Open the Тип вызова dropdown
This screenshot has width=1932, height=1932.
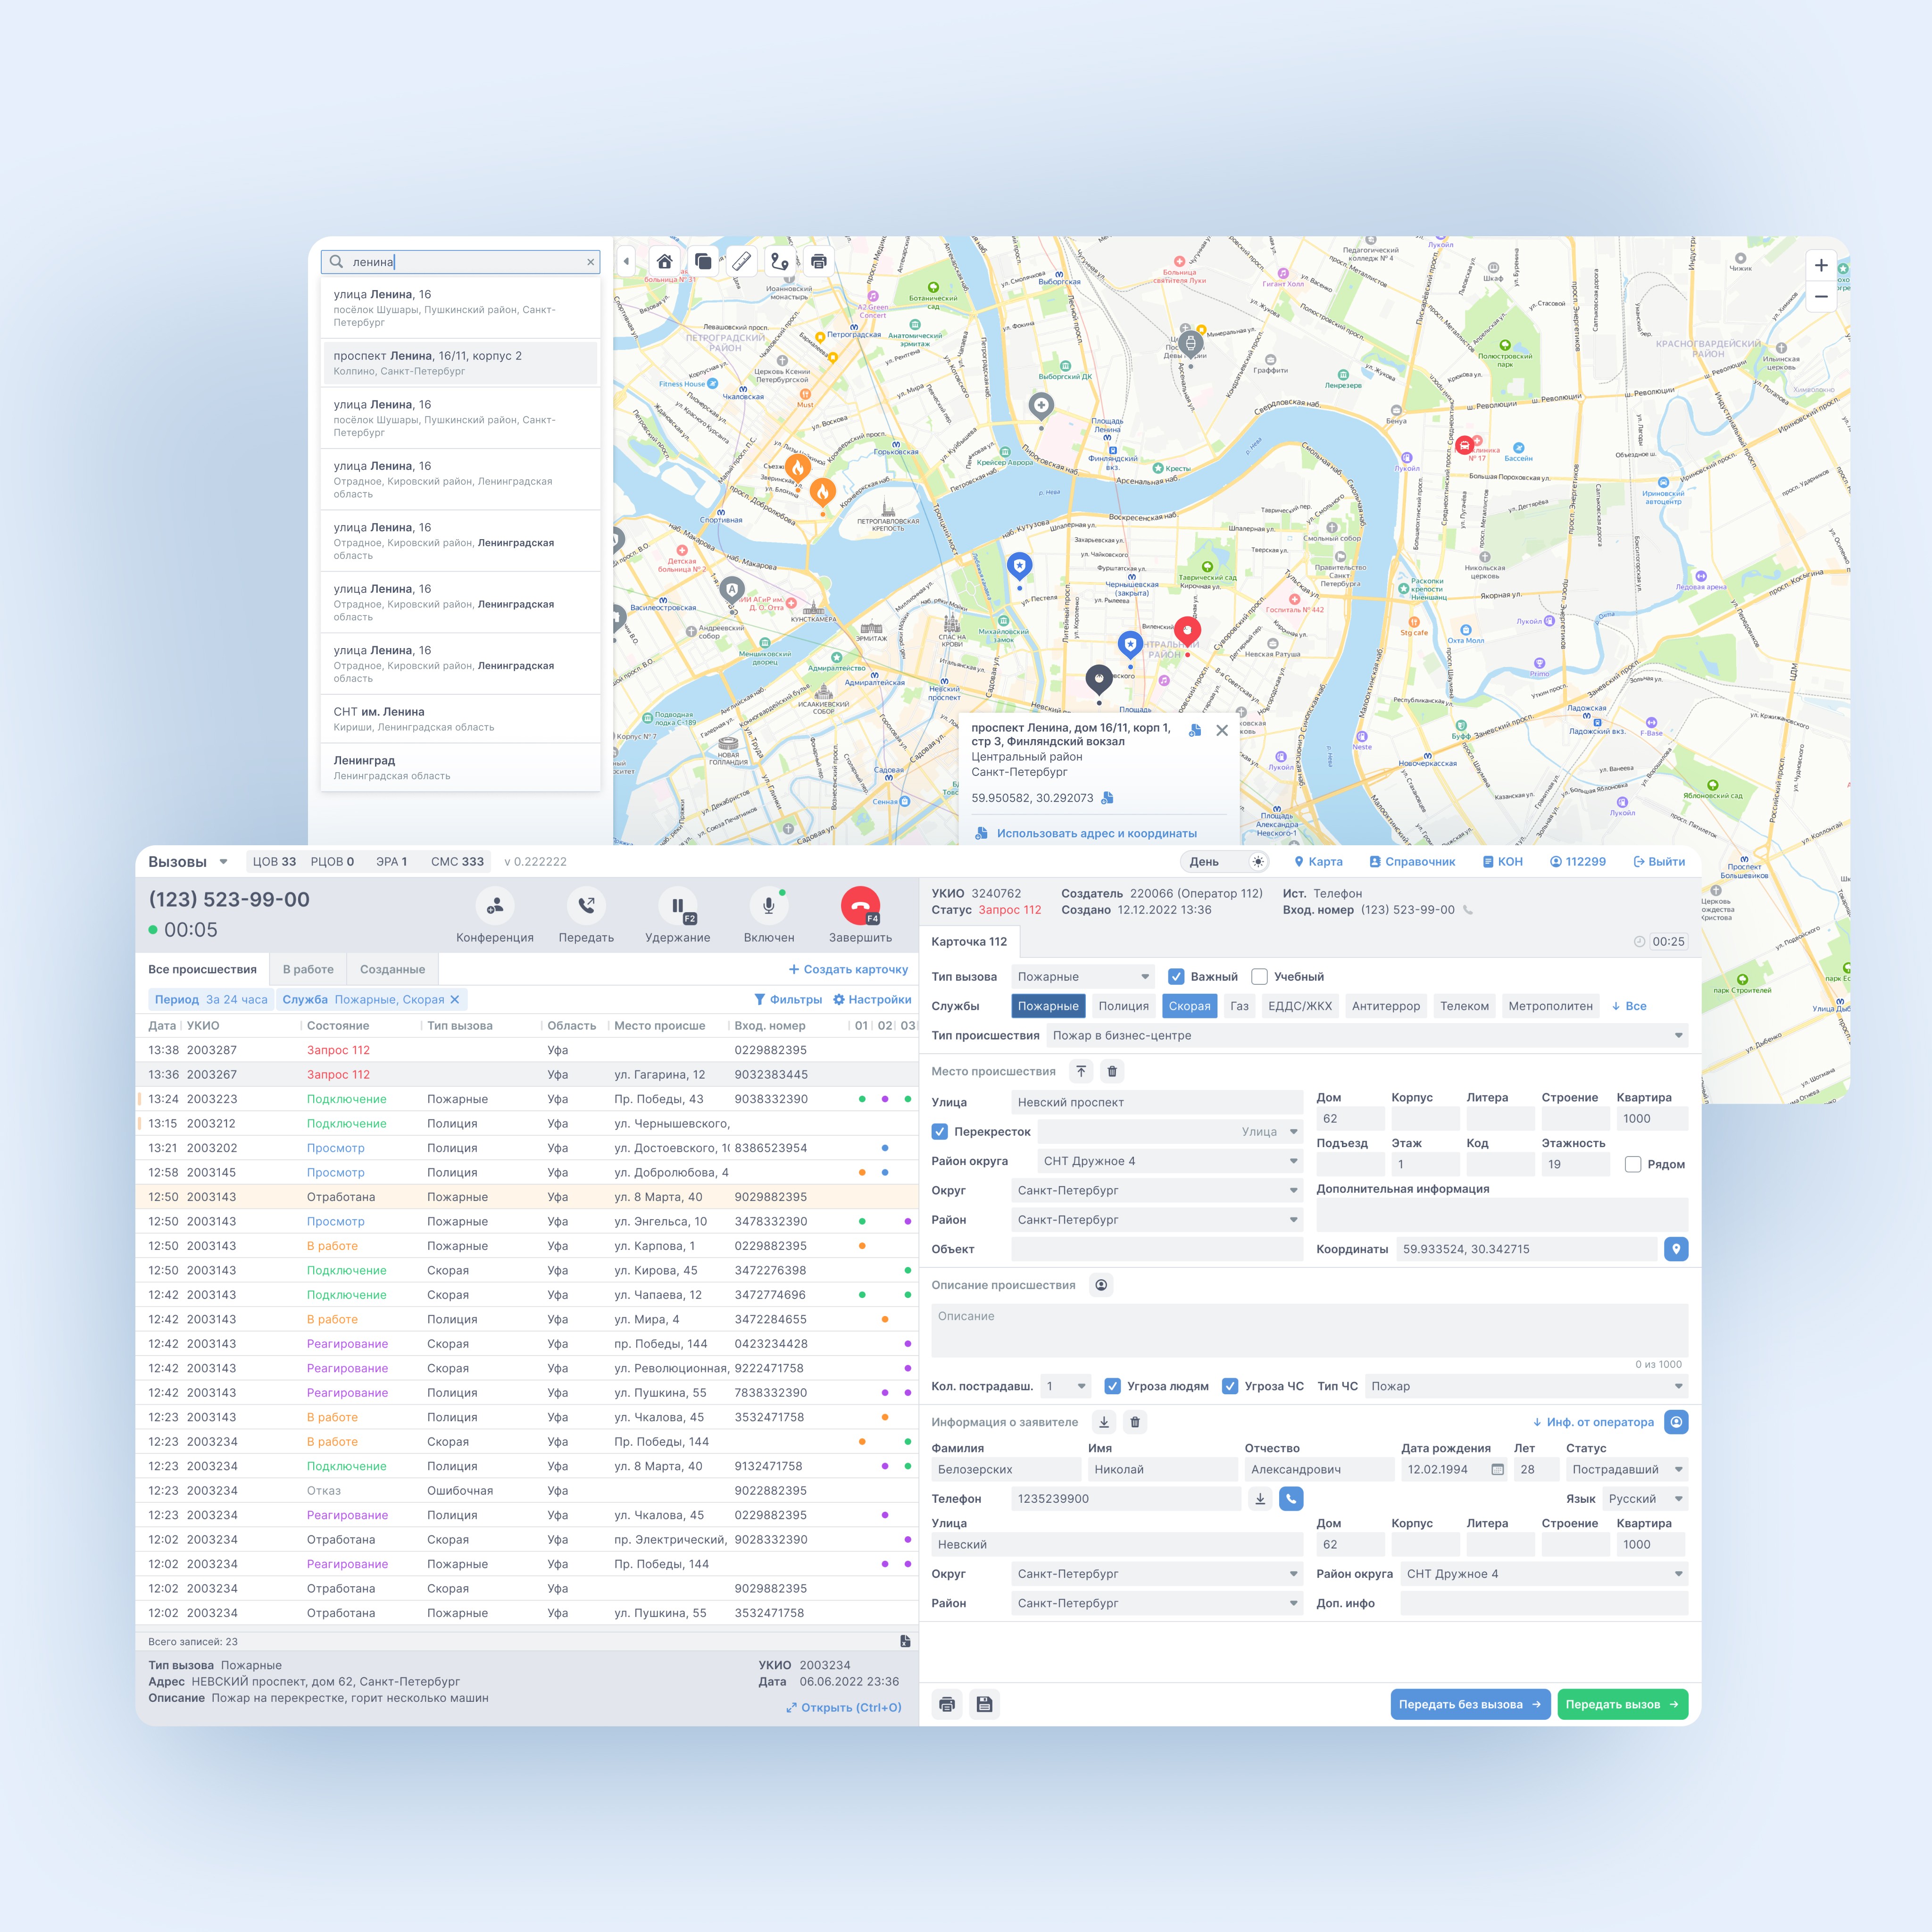pyautogui.click(x=1083, y=977)
